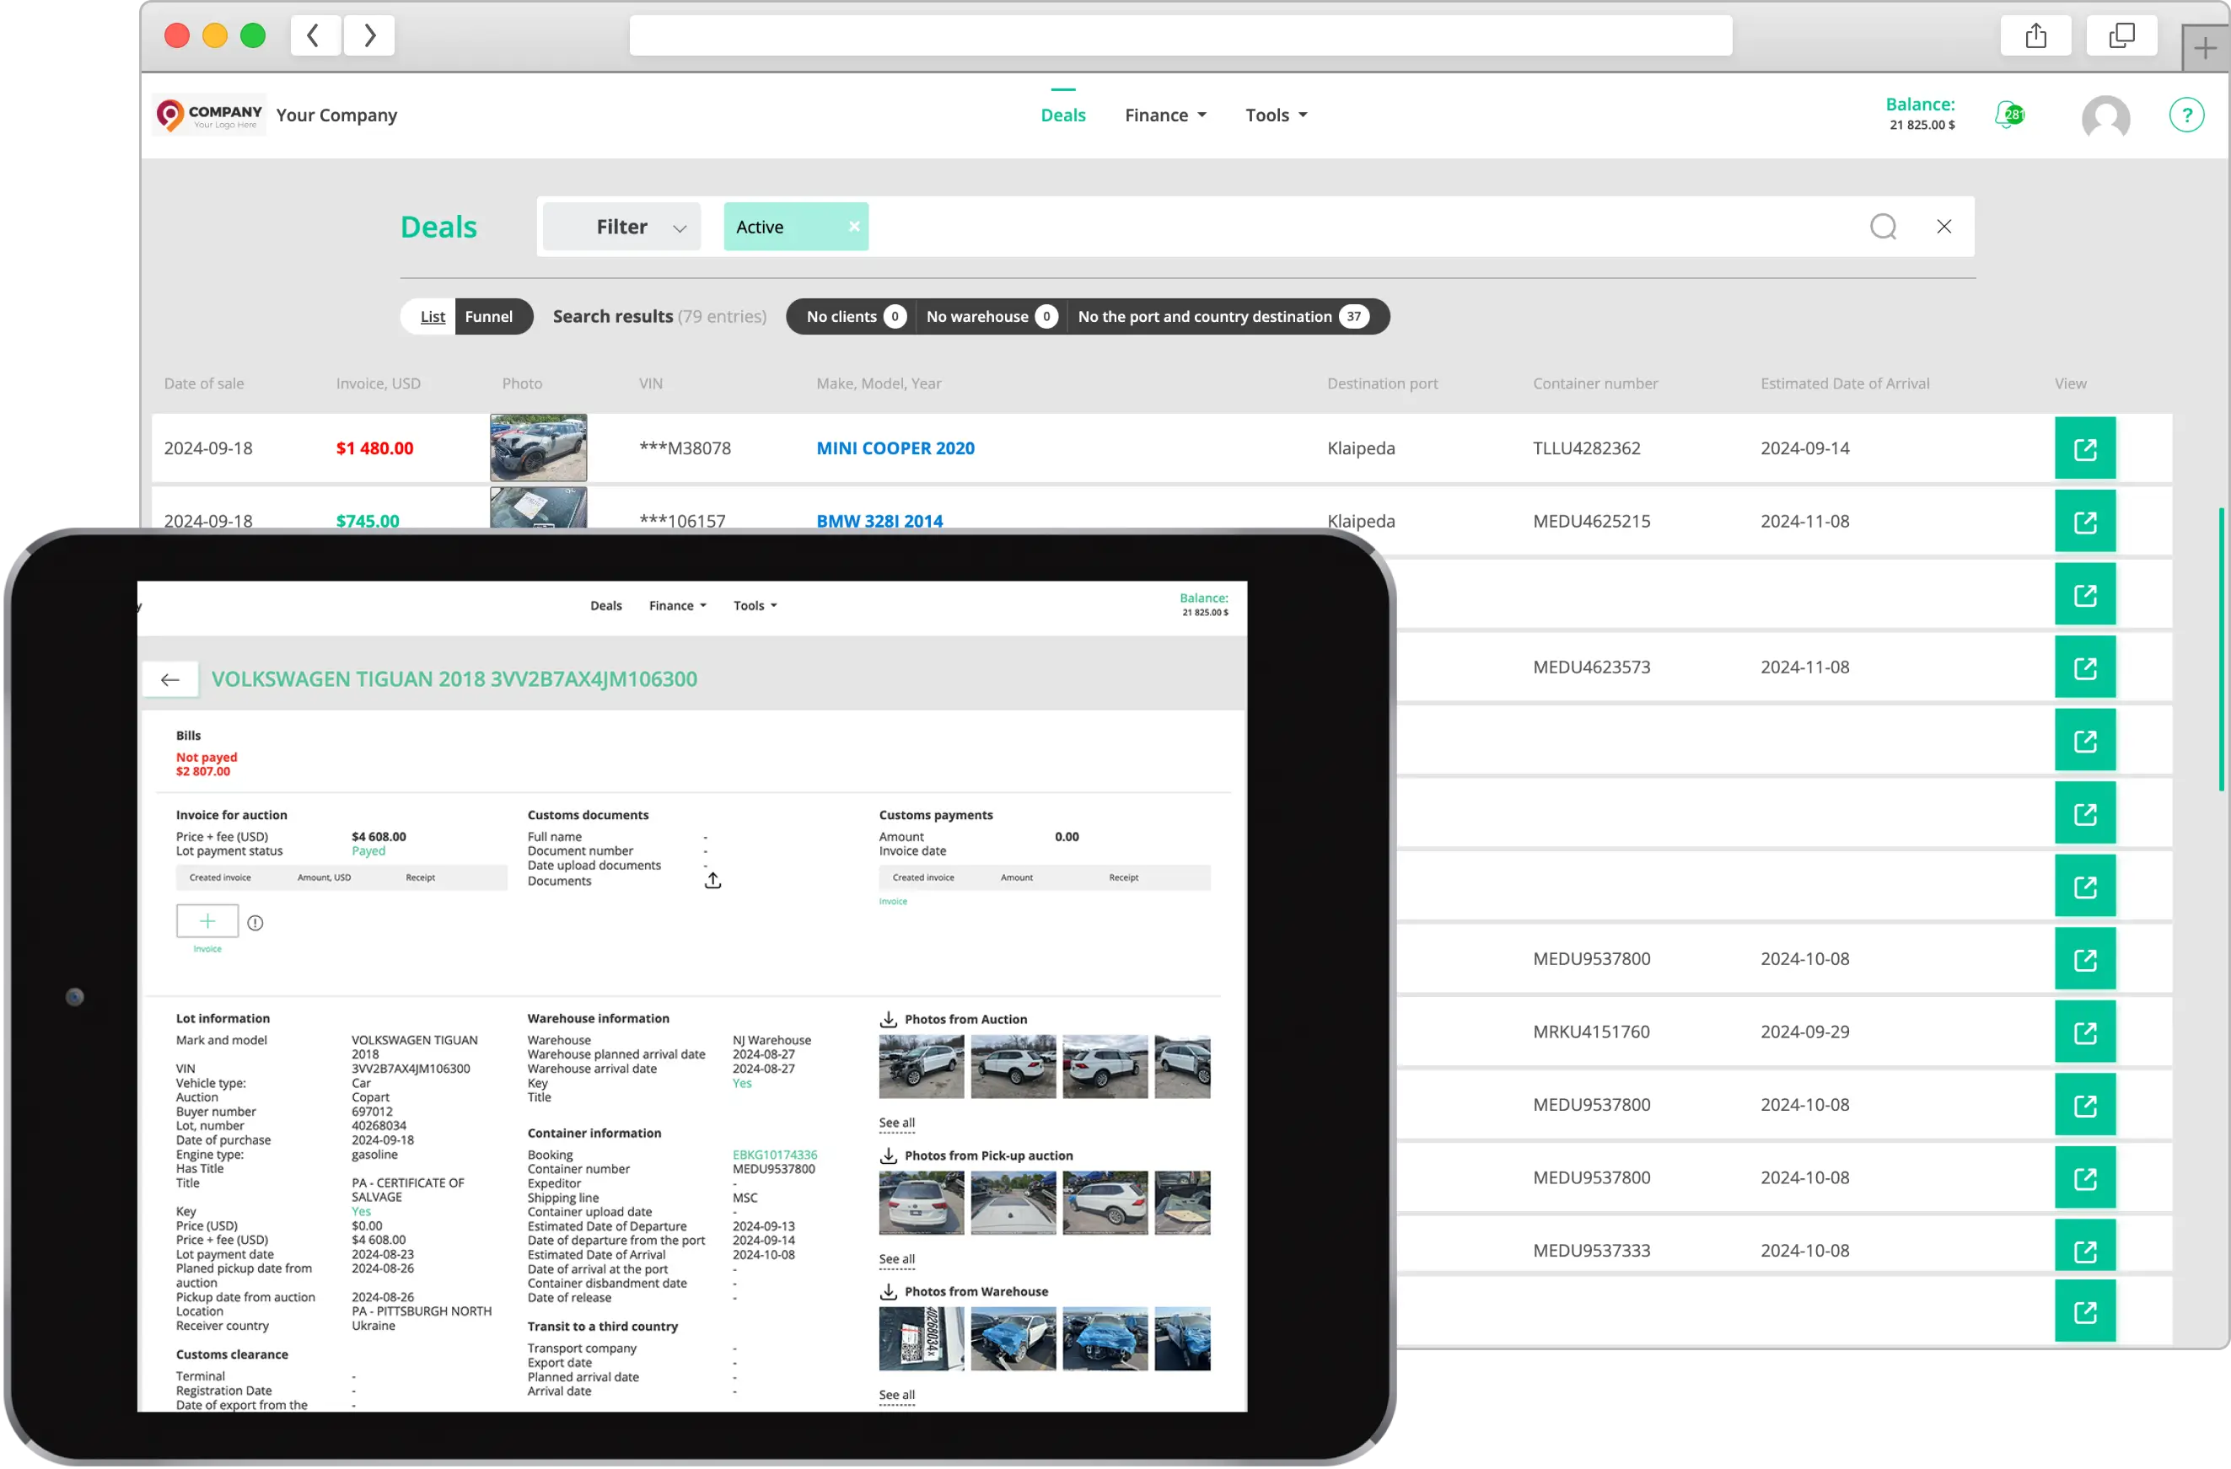Screen dimensions: 2231x1469
Task: Click See all under Photos from Pick-up auction
Action: pos(896,1260)
